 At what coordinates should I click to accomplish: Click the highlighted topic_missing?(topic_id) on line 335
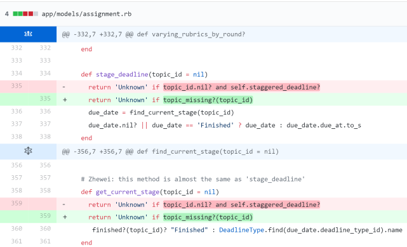(x=208, y=100)
